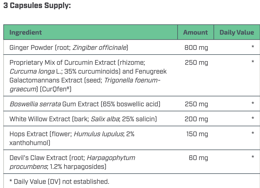Click the italic "Zingiber officinale" text
This screenshot has width=260, height=188.
tap(100, 48)
